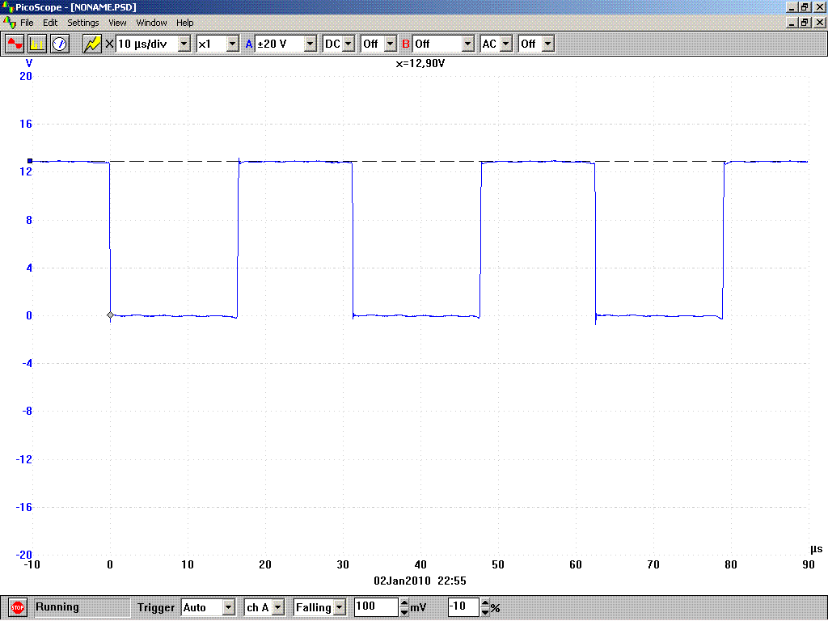The width and height of the screenshot is (828, 621).
Task: Decrease trigger threshold mV with down arrow
Action: coord(404,612)
